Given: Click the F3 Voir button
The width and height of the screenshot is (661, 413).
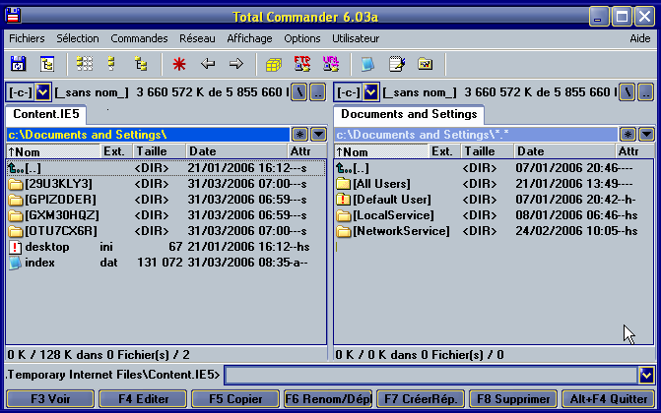Looking at the screenshot, I should tap(50, 398).
